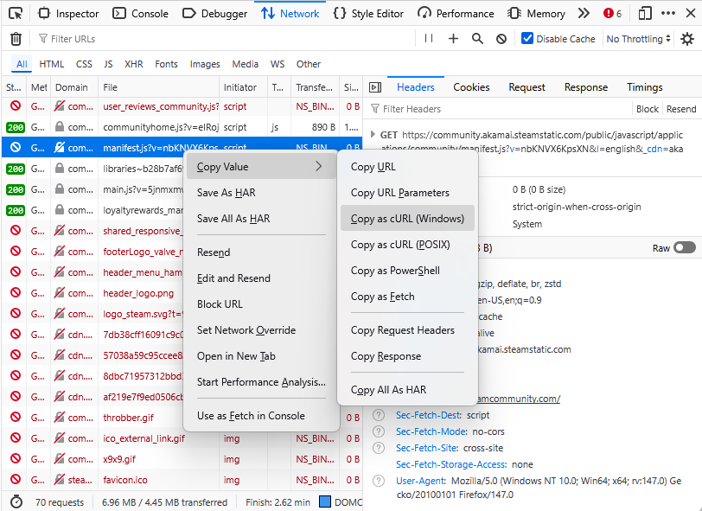702x511 pixels.
Task: Click the stopwatch performance analysis icon
Action: (16, 502)
